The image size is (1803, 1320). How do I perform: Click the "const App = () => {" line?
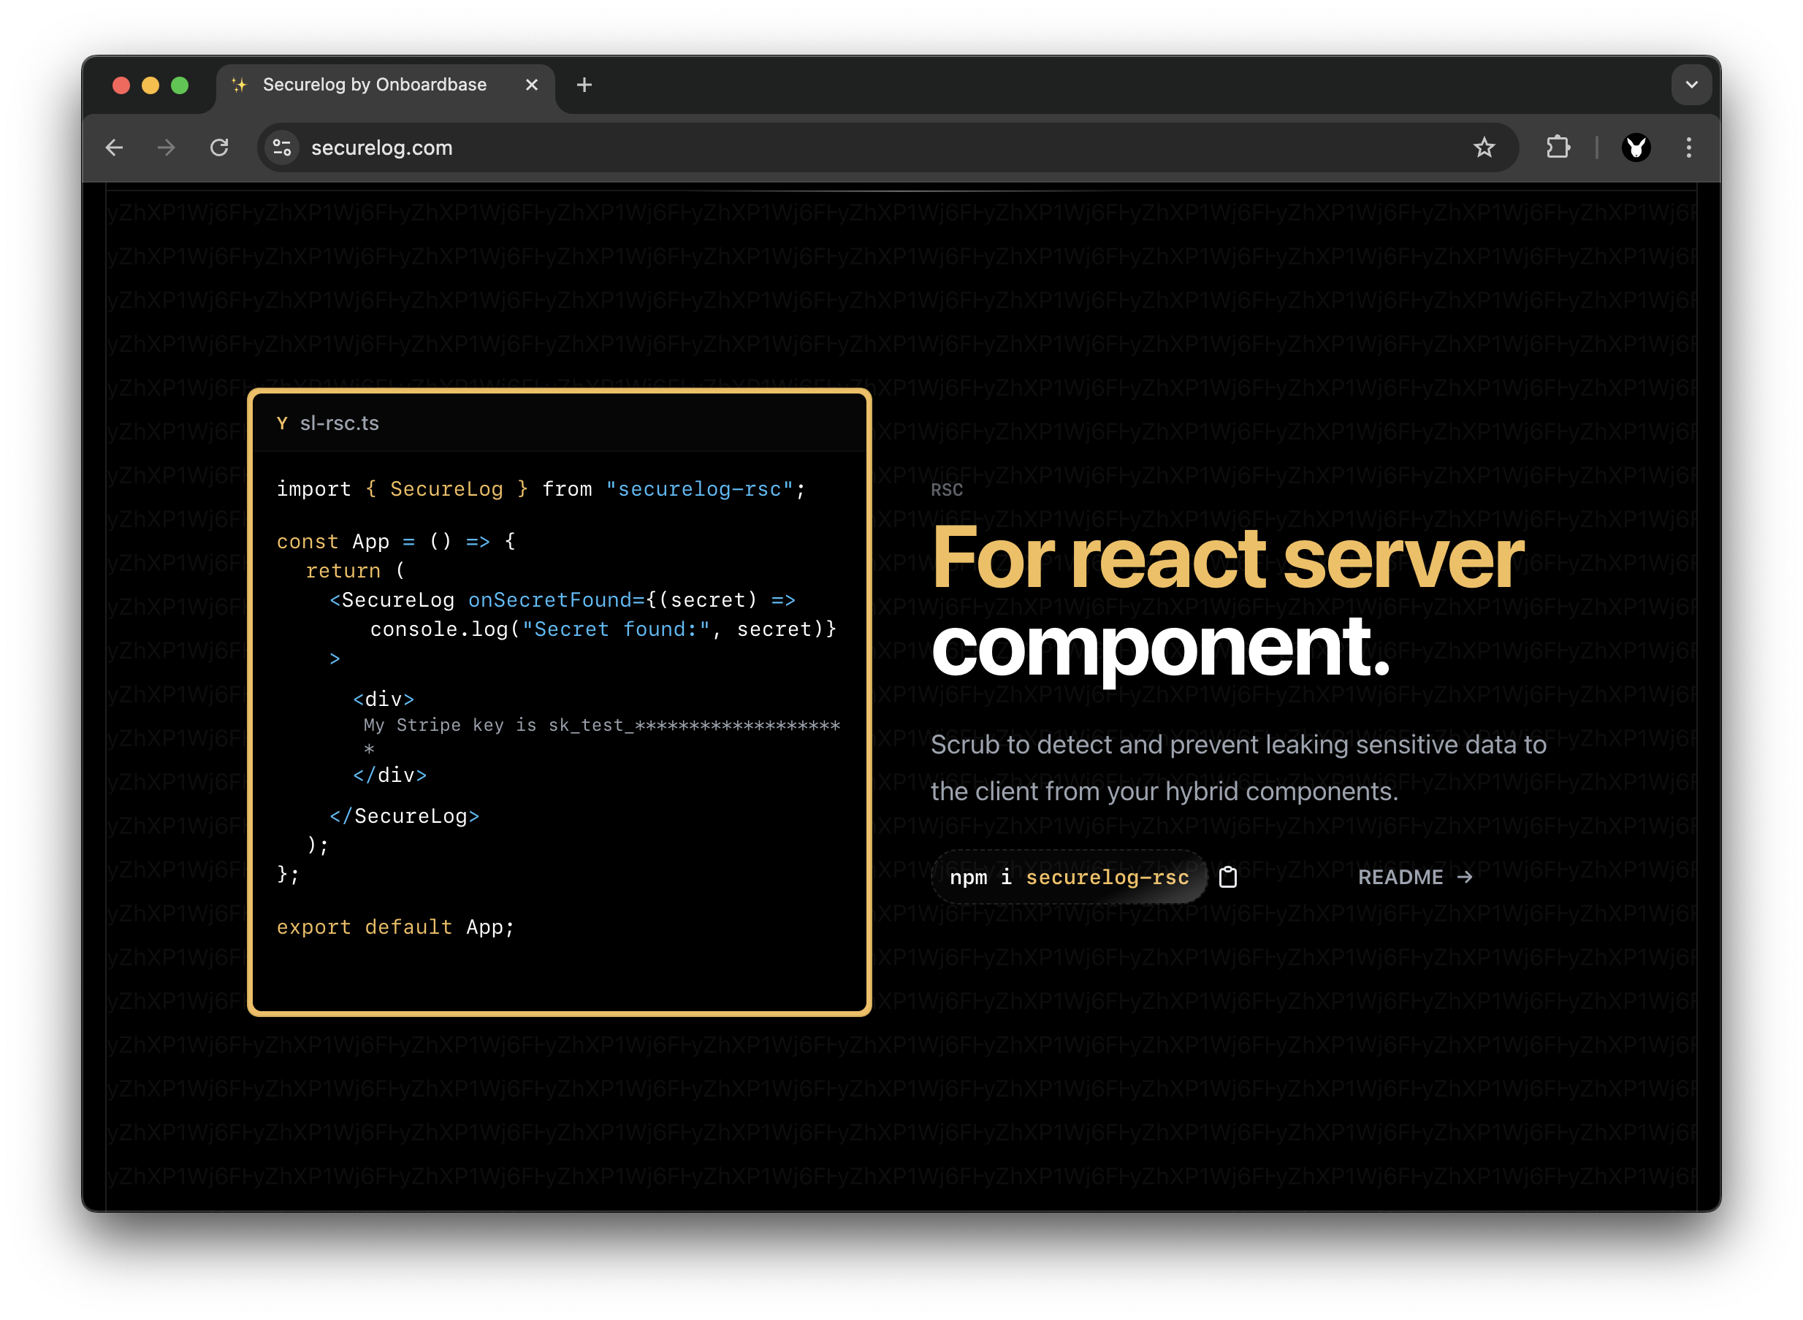click(x=396, y=542)
